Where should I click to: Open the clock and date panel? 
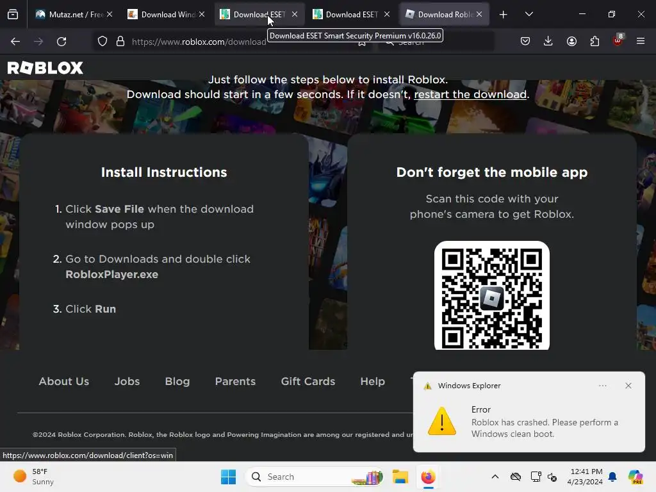pos(586,477)
